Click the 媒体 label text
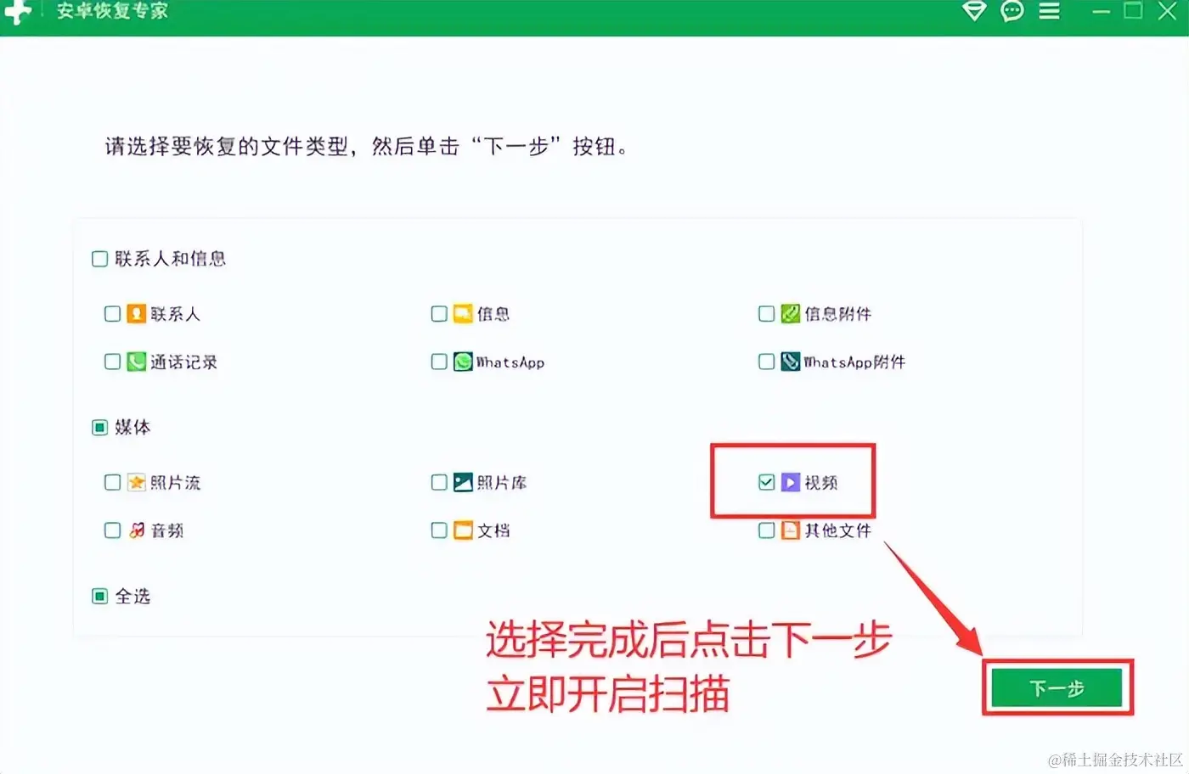 click(x=133, y=428)
